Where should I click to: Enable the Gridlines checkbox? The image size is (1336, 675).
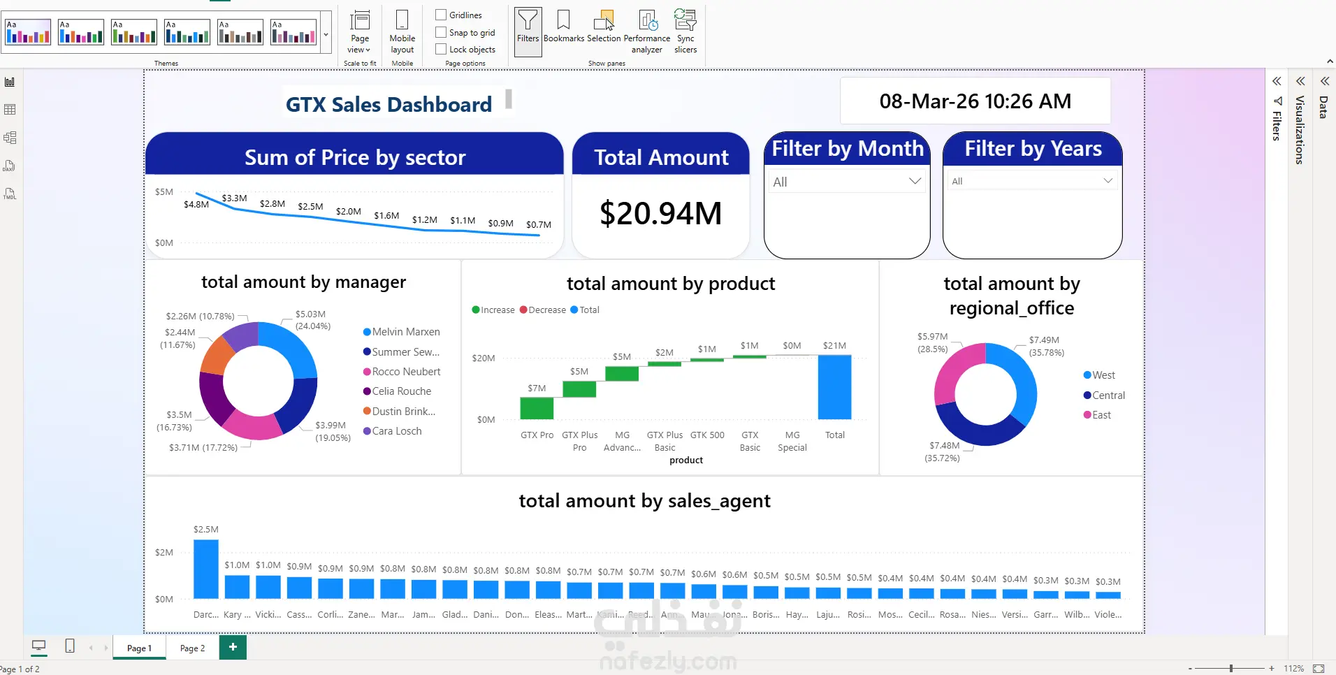pyautogui.click(x=441, y=15)
